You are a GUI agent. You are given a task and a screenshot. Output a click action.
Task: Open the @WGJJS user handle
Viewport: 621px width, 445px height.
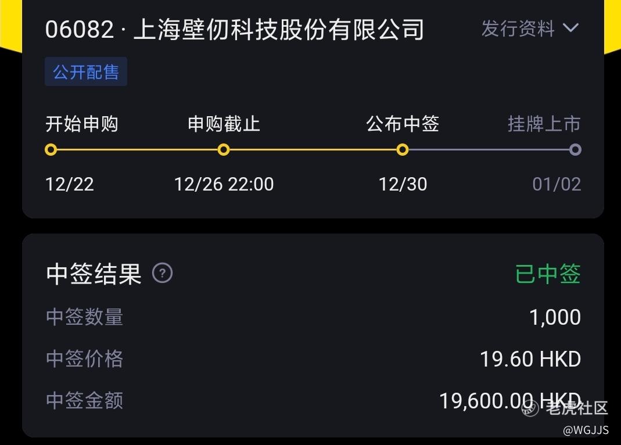[585, 430]
